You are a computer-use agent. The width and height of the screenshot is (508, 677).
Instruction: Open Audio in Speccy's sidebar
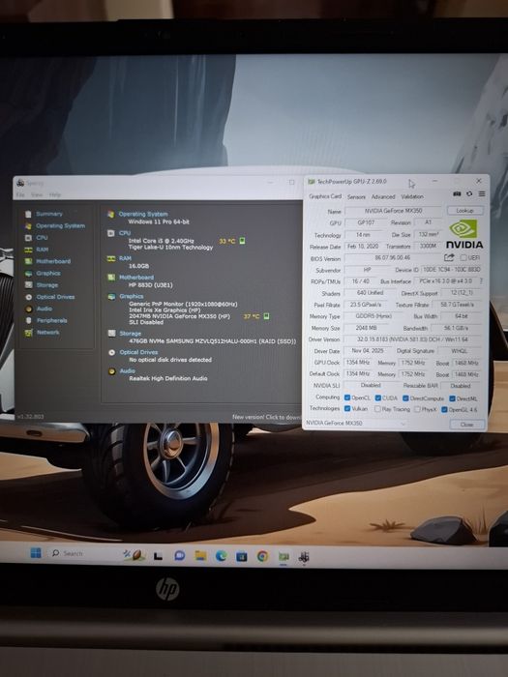[45, 309]
